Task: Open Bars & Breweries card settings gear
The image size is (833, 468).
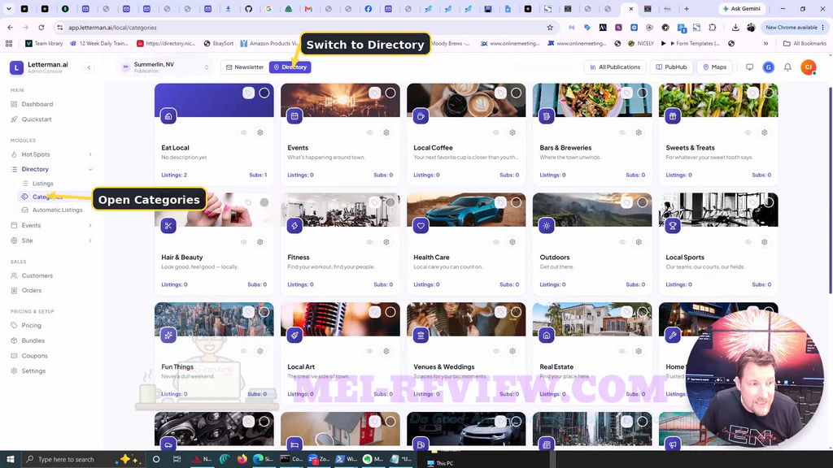Action: (639, 132)
